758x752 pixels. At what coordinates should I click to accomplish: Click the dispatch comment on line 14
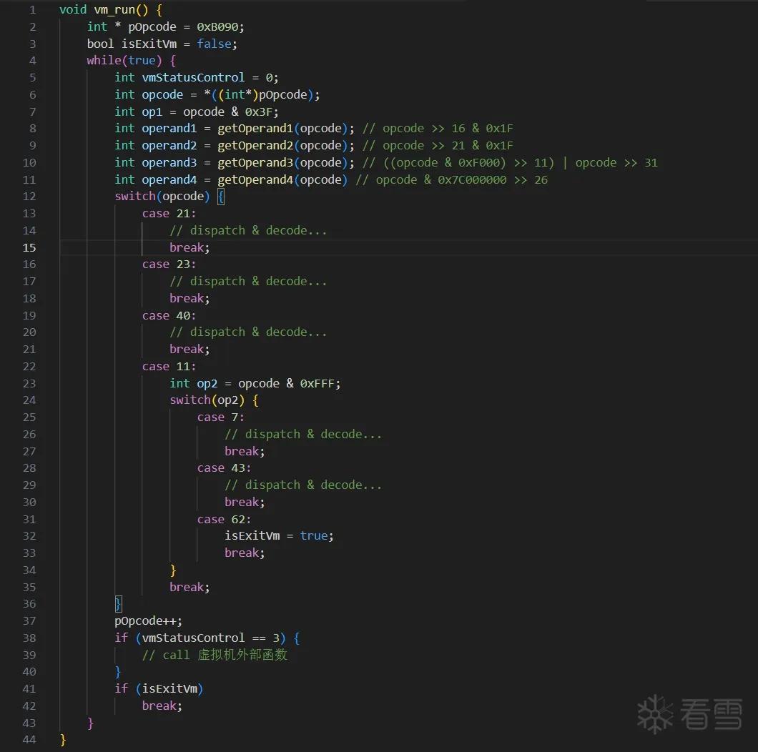point(248,230)
